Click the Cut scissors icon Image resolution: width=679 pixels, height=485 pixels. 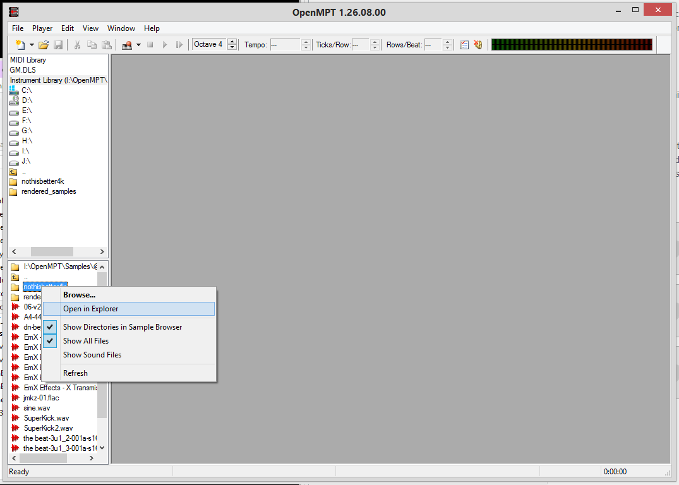(x=78, y=45)
